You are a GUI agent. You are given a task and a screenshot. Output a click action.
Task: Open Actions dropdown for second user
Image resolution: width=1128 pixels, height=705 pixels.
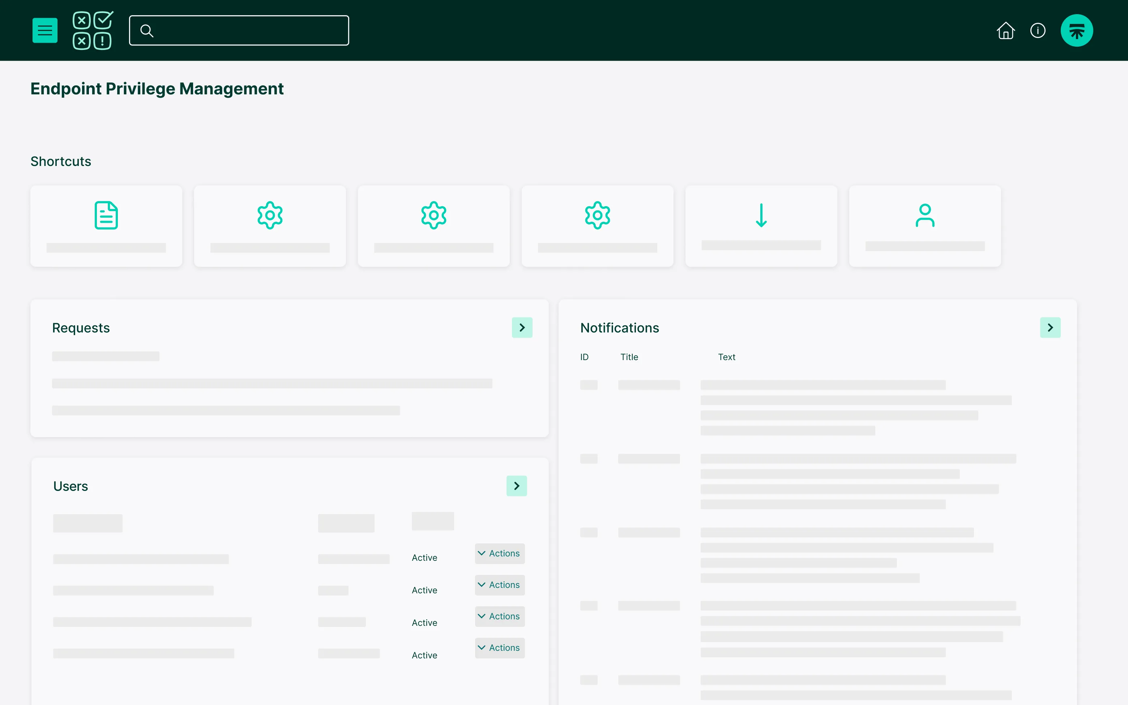coord(500,585)
